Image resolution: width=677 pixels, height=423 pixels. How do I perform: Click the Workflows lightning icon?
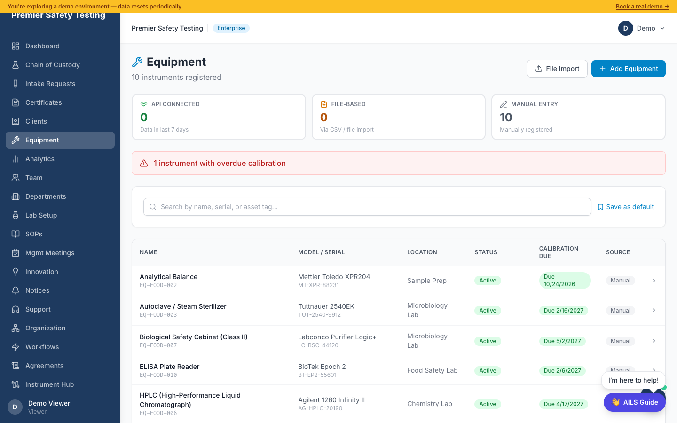coord(16,347)
